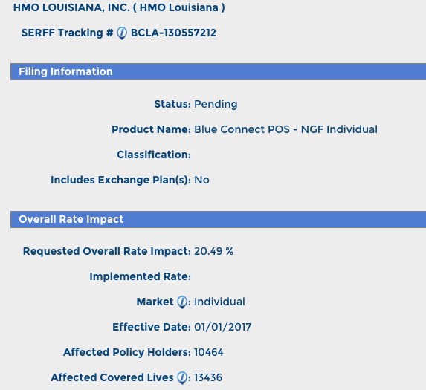Select the Overall Rate Impact section header
This screenshot has width=426, height=390.
[218, 219]
